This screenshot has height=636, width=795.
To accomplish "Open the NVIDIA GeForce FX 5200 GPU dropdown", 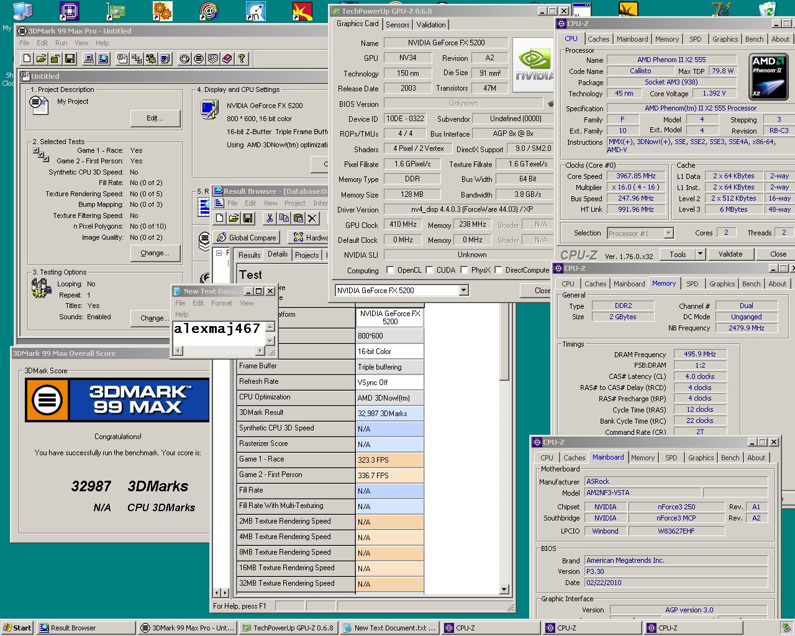I will (463, 290).
